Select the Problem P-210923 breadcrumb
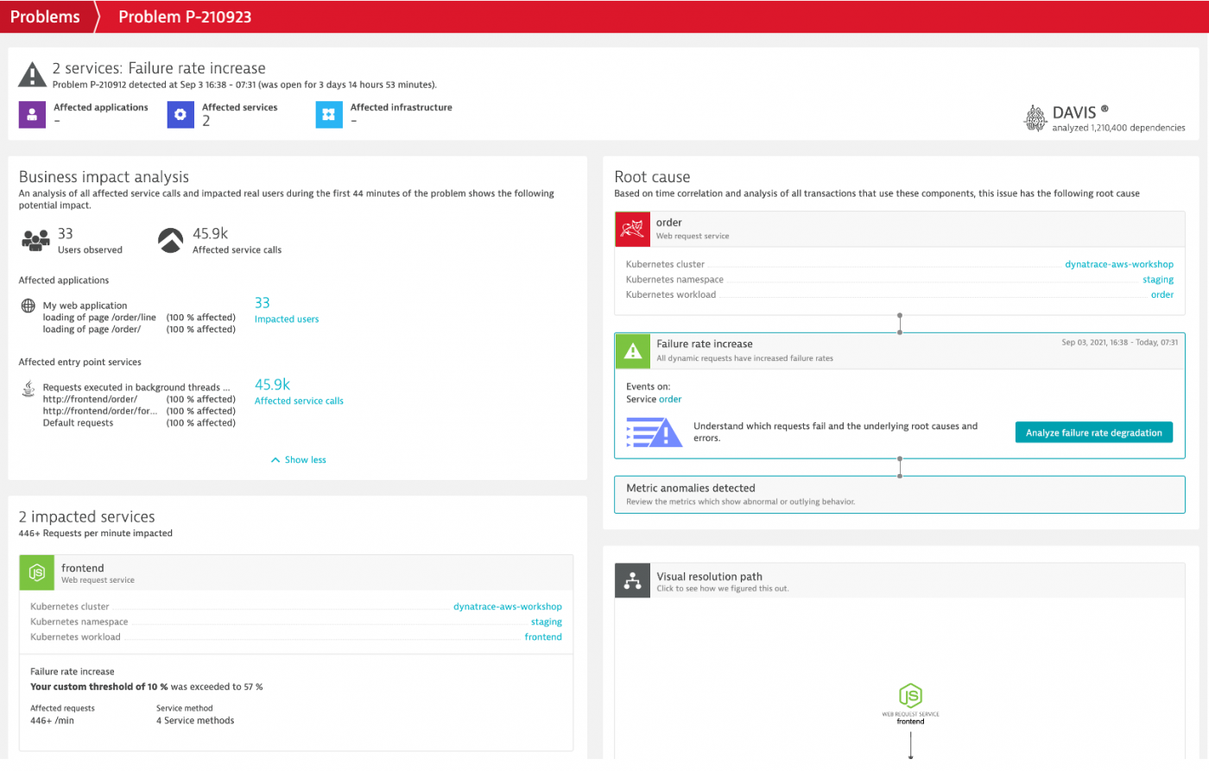 click(x=183, y=16)
